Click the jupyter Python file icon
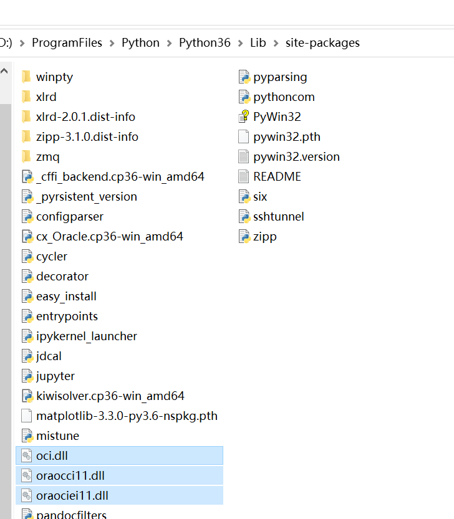The image size is (454, 519). click(x=27, y=376)
